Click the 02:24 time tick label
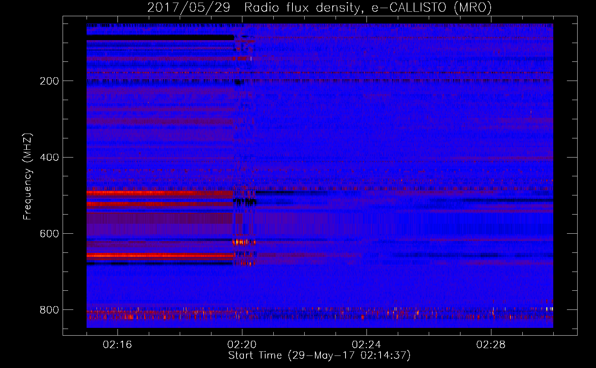The image size is (596, 368). coord(367,345)
